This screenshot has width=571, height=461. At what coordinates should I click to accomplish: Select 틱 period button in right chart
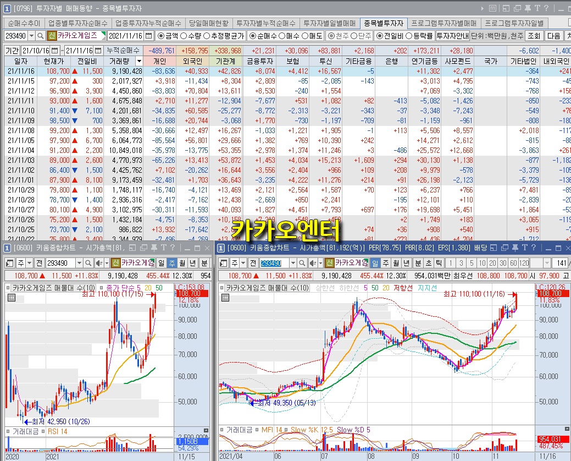pos(439,263)
